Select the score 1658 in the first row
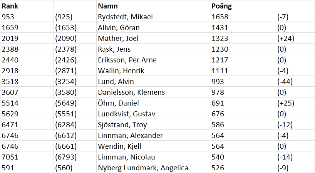 220,17
